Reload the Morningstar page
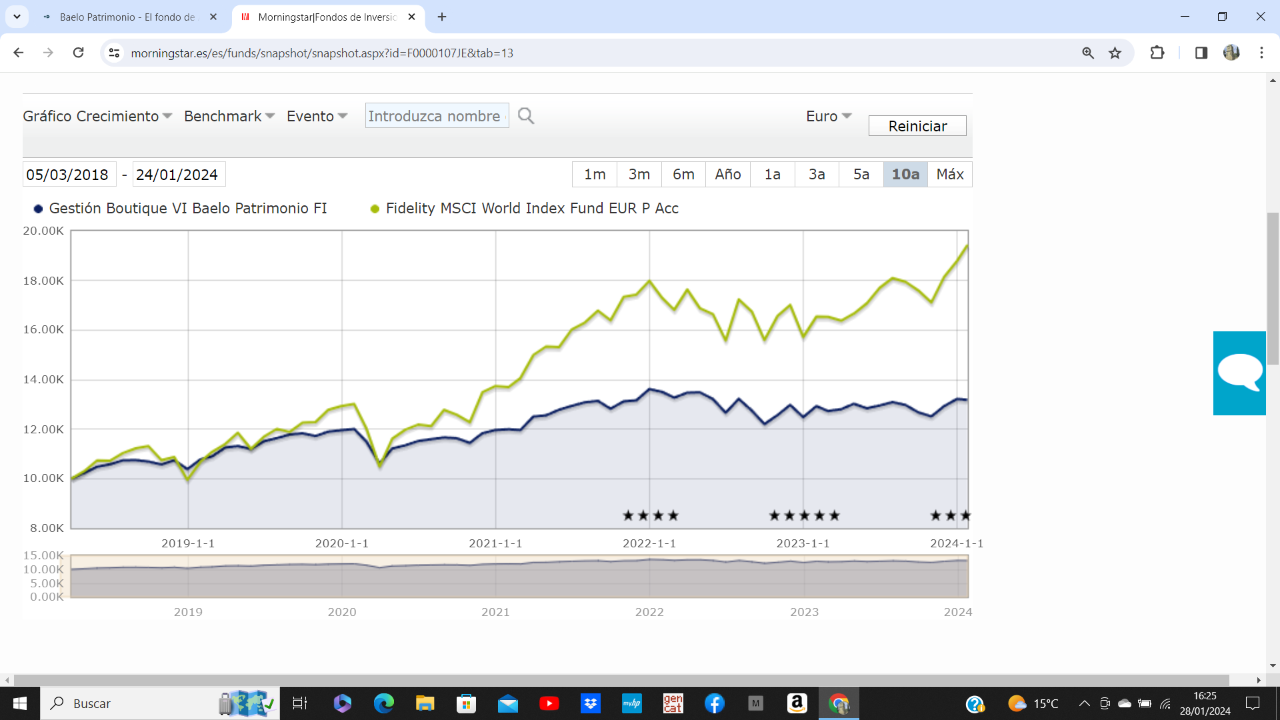 (x=78, y=53)
